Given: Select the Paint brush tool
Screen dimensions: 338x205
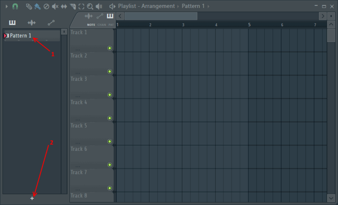Looking at the screenshot, I should click(38, 6).
